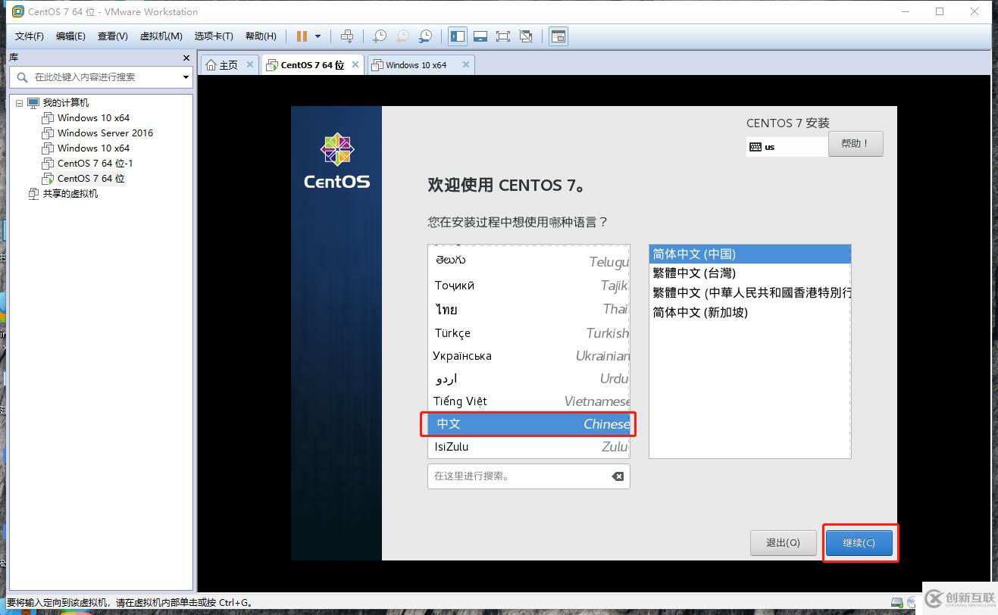Click the 继续(C) button
This screenshot has height=615, width=998.
(x=859, y=542)
